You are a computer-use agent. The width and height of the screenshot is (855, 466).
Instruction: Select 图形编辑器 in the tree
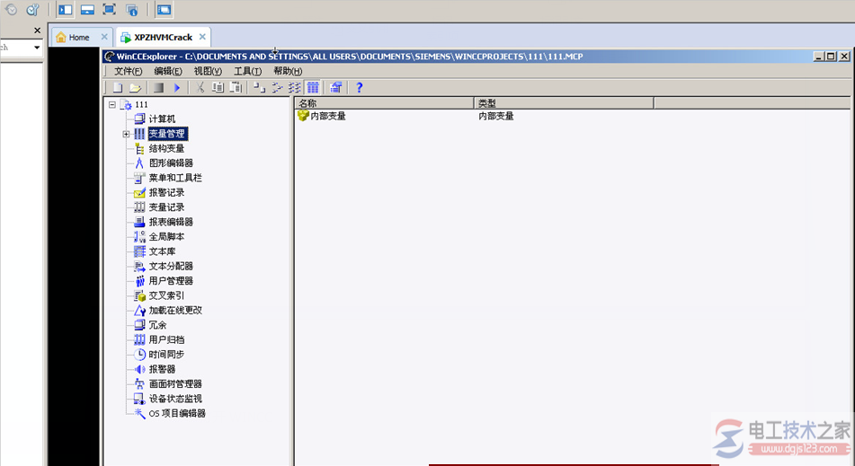tap(171, 163)
